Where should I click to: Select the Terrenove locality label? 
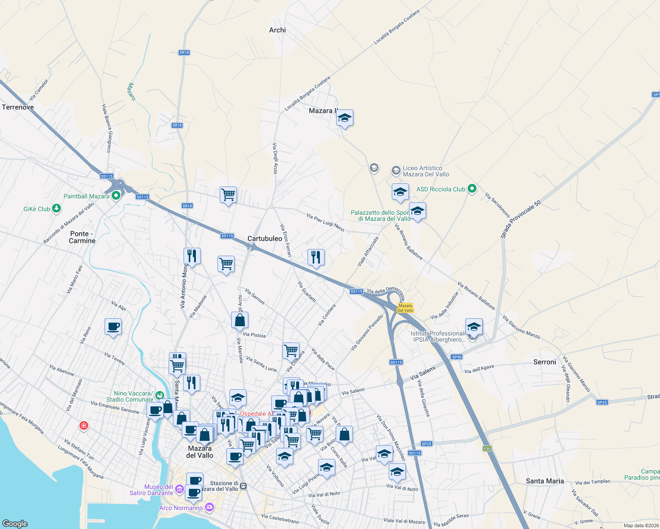click(18, 107)
